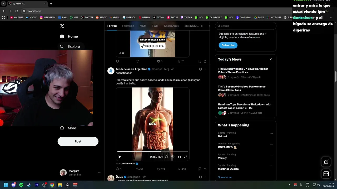Open a new browser tab
The height and width of the screenshot is (189, 337).
[x=51, y=4]
